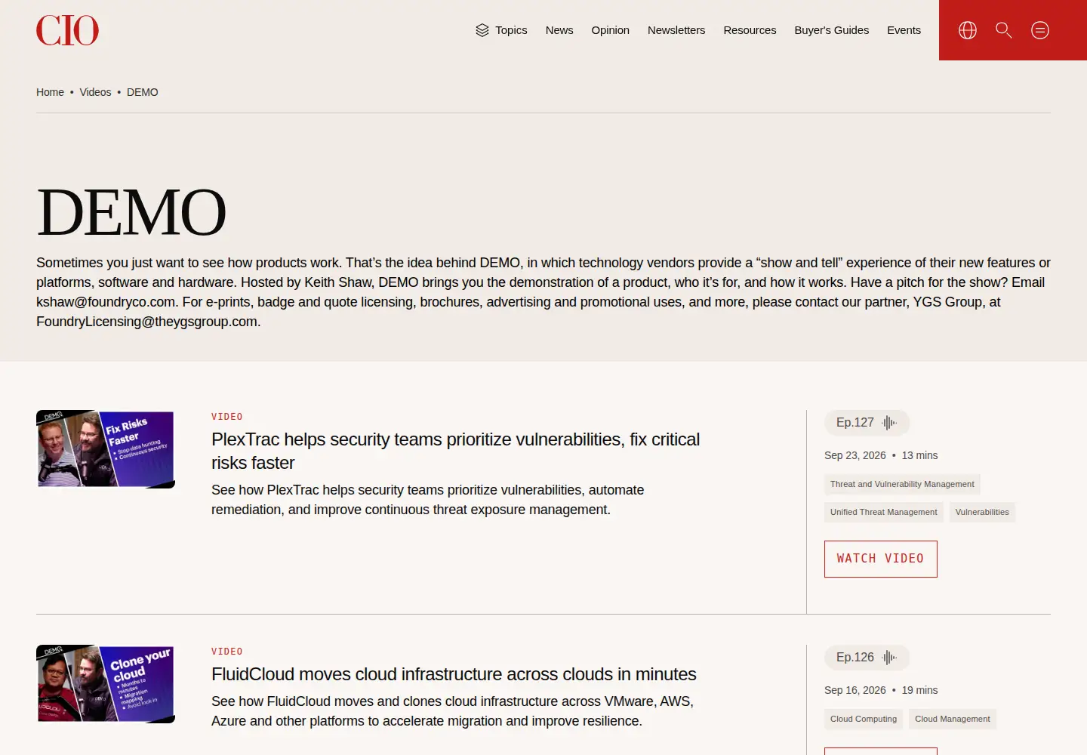The height and width of the screenshot is (755, 1087).
Task: Open the FluidCloud moves cloud infrastructure headline
Action: coord(454,674)
